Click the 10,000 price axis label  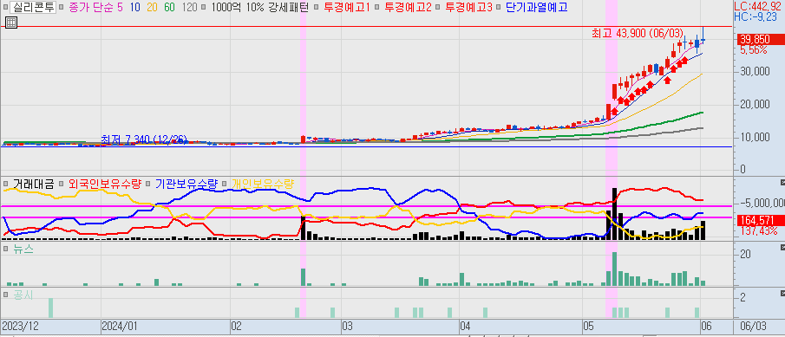tap(756, 137)
